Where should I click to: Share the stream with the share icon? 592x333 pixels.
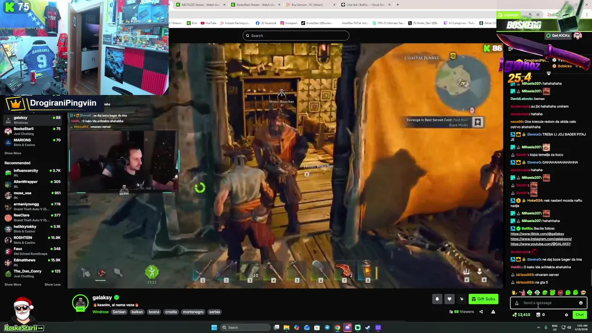(481, 312)
